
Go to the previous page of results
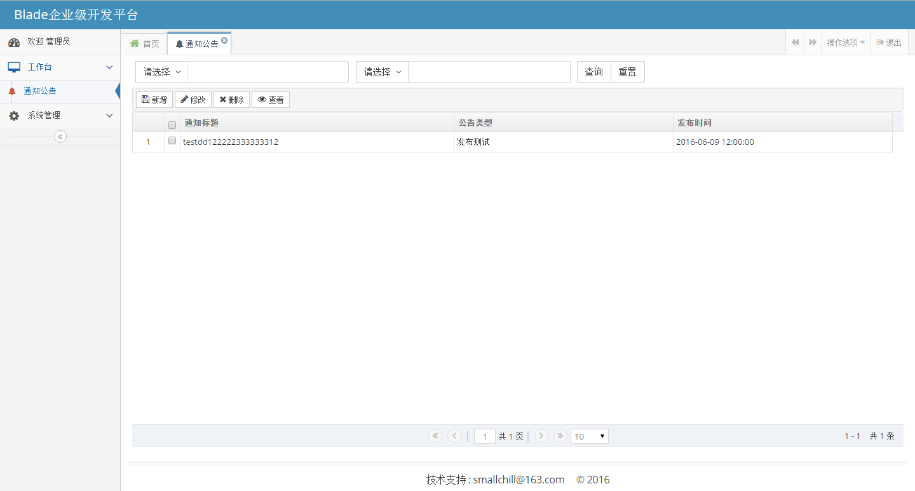click(x=454, y=436)
